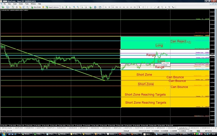Switch to bar chart display
This screenshot has height=136, width=217.
63,7
